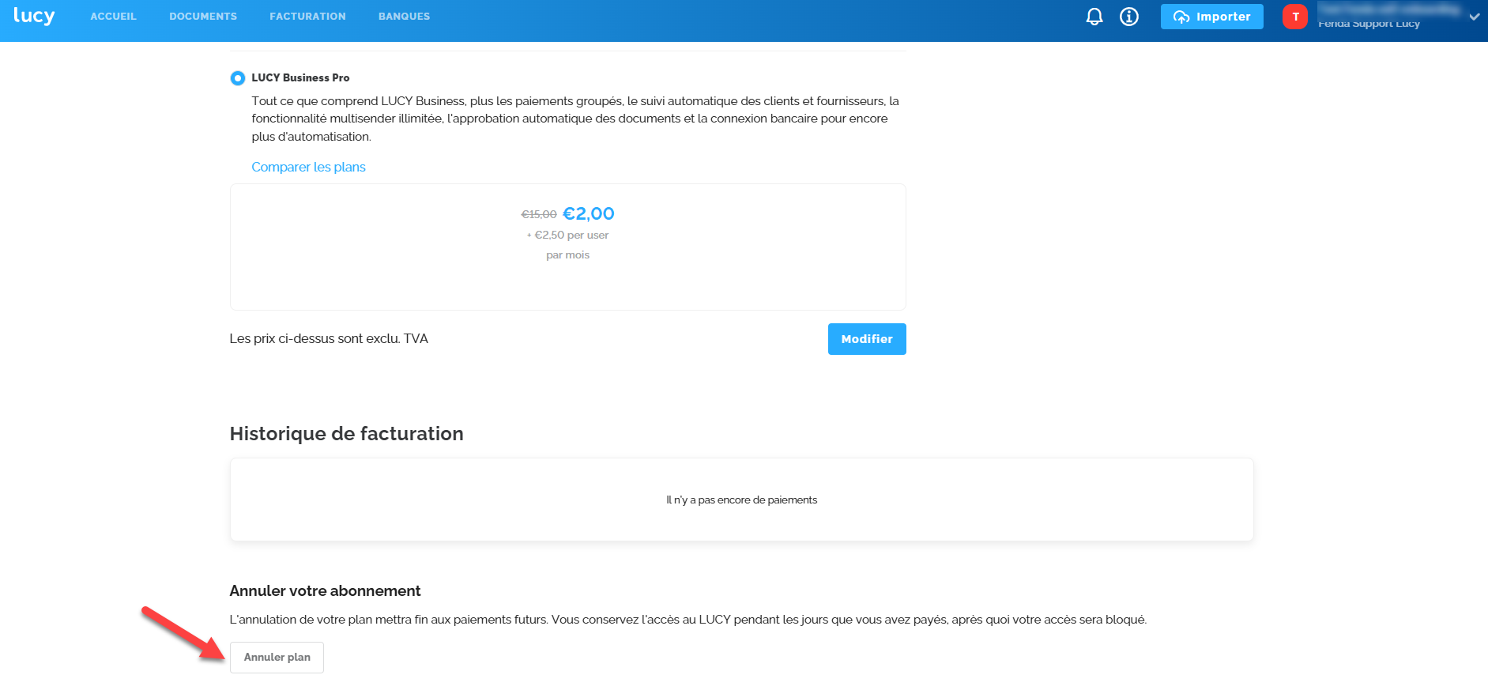Click the account name beside the avatar
Image resolution: width=1488 pixels, height=690 pixels.
point(1389,17)
